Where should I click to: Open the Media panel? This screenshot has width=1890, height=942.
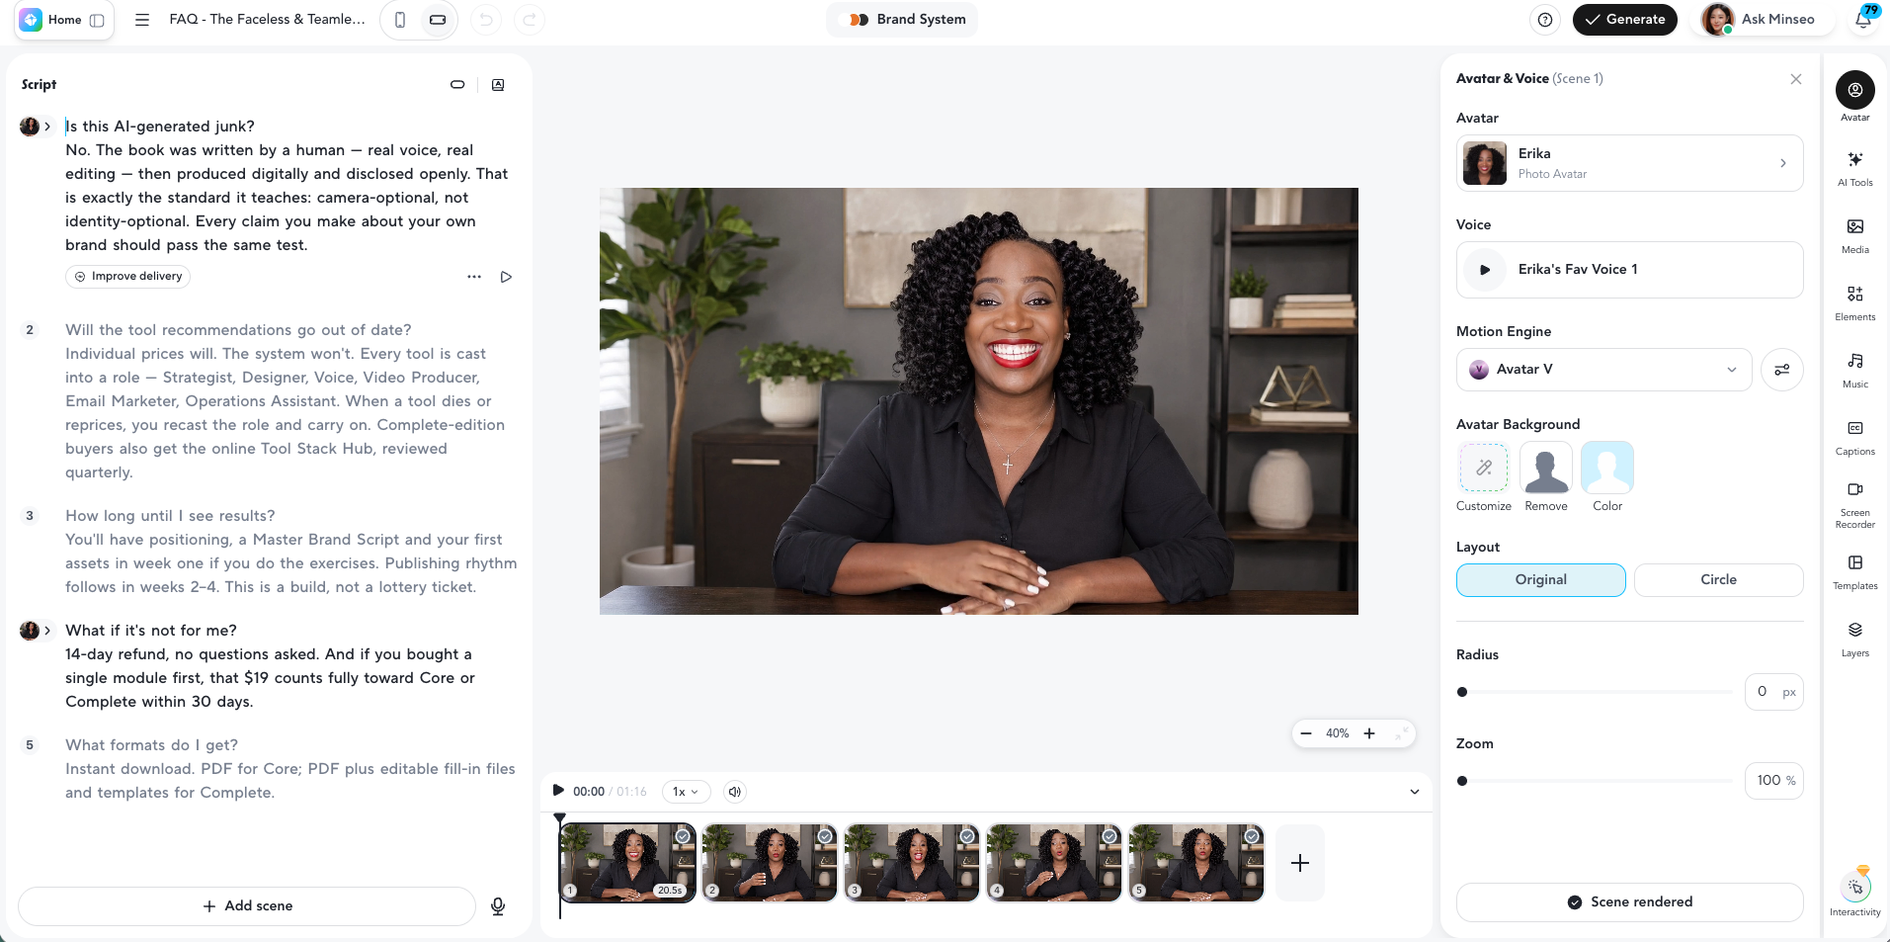1854,235
